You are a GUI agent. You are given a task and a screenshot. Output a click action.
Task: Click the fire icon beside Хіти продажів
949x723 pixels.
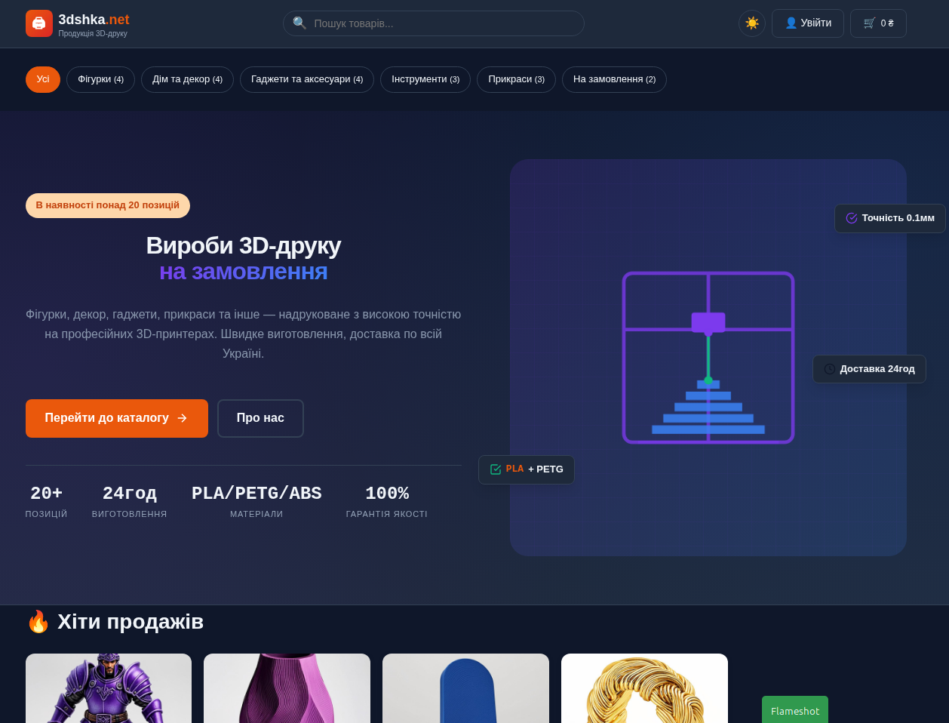38,622
